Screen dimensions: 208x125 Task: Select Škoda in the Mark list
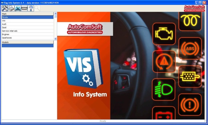27,17
